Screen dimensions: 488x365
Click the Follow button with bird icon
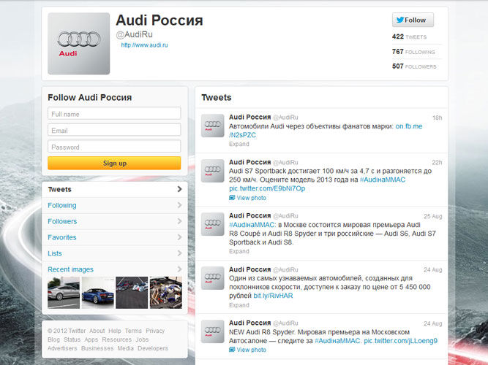point(413,20)
